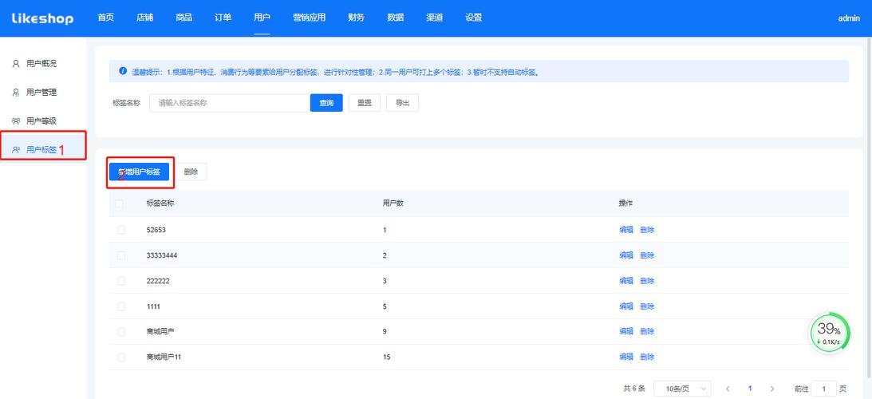872x399 pixels.
Task: Click the 共 6 条 total label
Action: point(634,389)
